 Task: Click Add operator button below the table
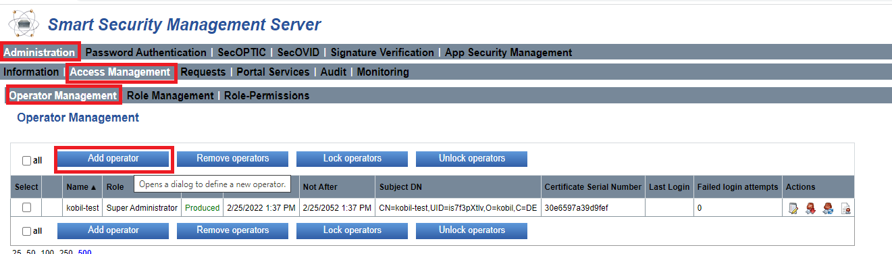point(113,230)
